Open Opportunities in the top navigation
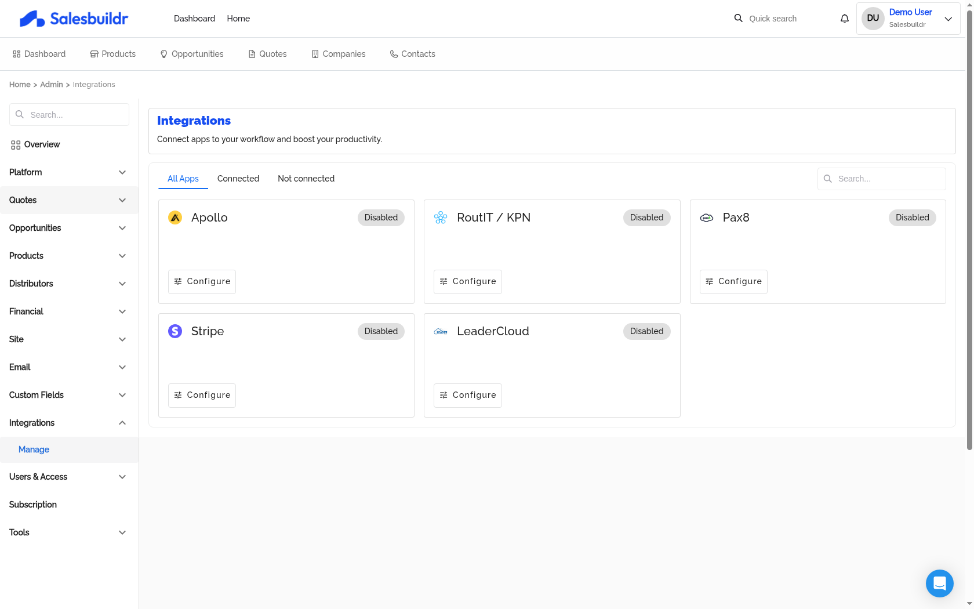Image resolution: width=974 pixels, height=609 pixels. [191, 54]
